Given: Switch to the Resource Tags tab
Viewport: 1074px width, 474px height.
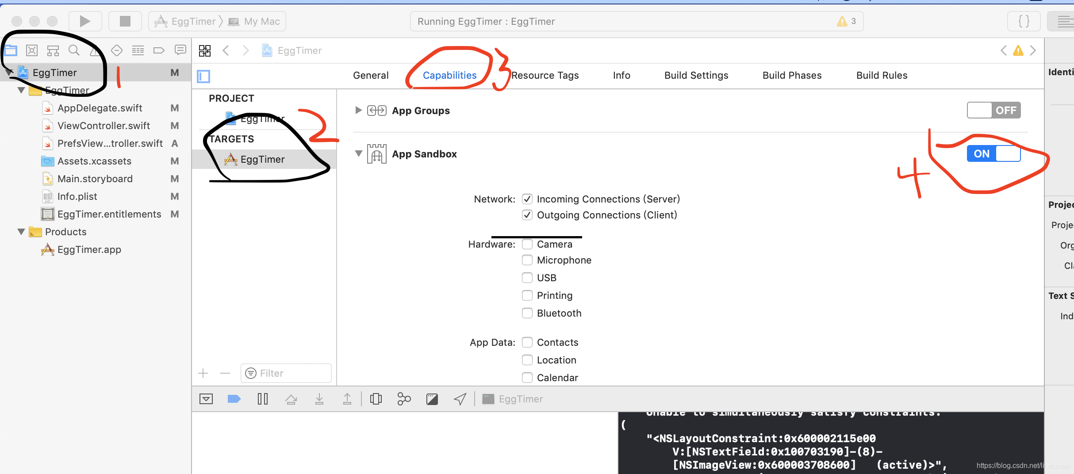Looking at the screenshot, I should pos(545,75).
